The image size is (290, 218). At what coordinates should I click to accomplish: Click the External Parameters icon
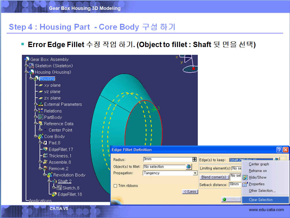coord(41,104)
